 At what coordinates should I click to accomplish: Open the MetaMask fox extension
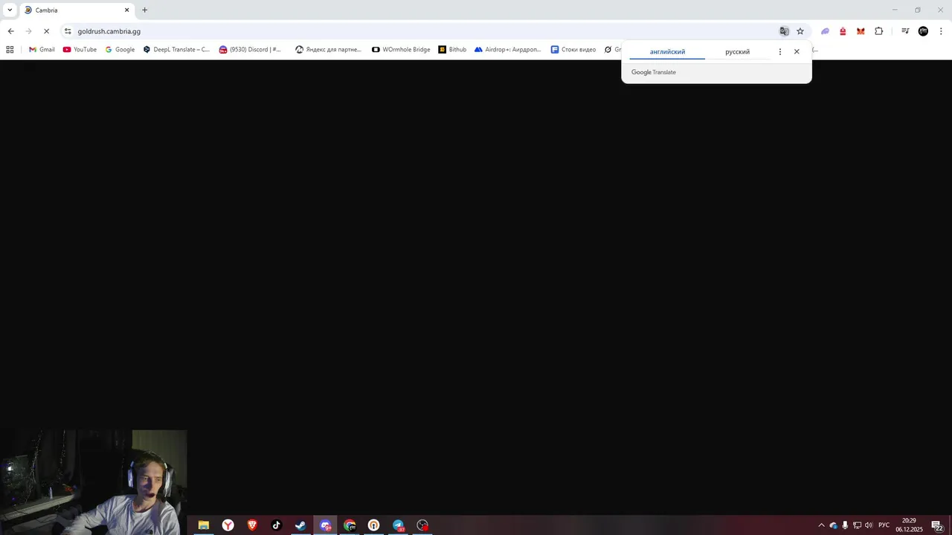tap(861, 31)
